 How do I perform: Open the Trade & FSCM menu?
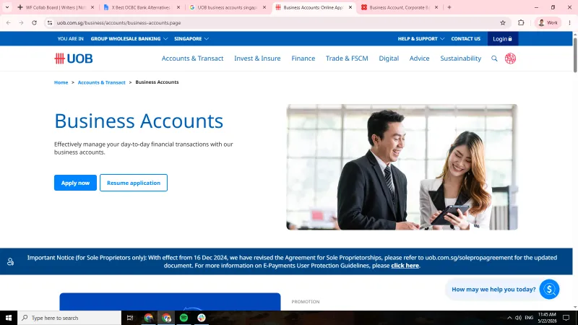click(347, 58)
